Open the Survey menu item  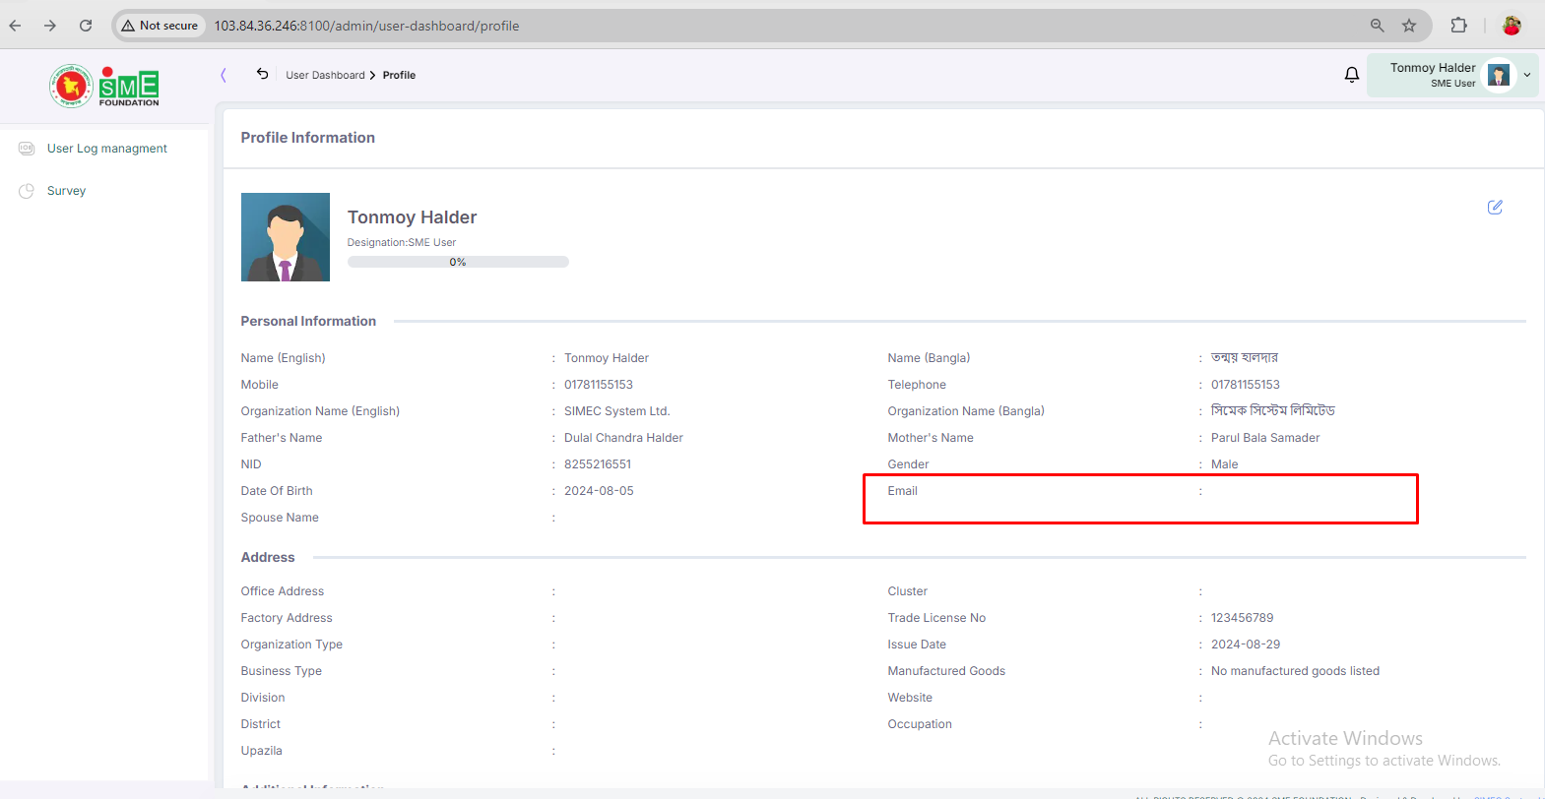coord(66,191)
